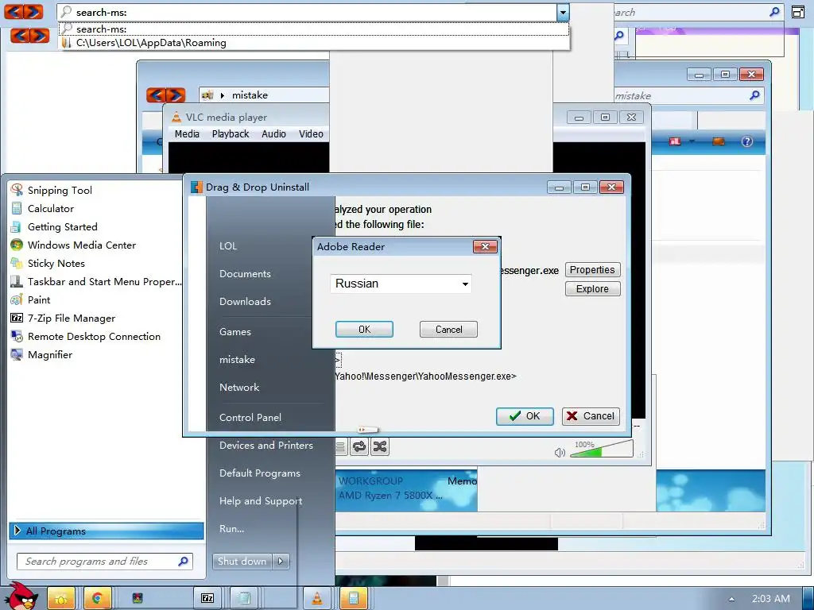This screenshot has width=814, height=610.
Task: Expand the search-ms address bar dropdown
Action: [x=563, y=13]
